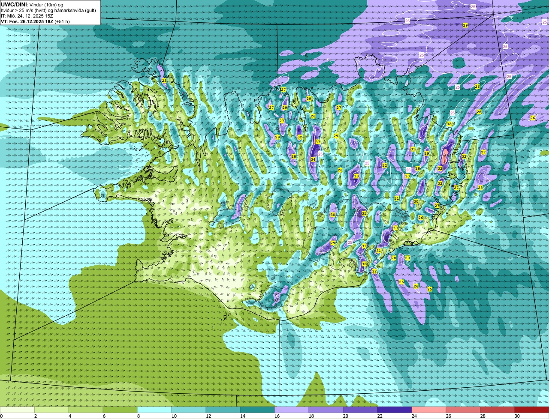
Task: Pick the 0–2 m/s palest color swatch
Action: click(x=17, y=410)
